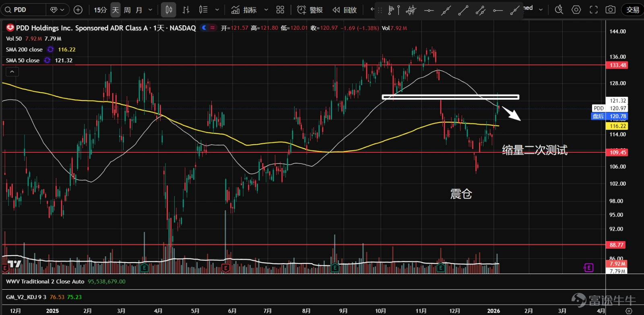
Task: Expand favorite indicators dropdown beside 指标
Action: 266,10
